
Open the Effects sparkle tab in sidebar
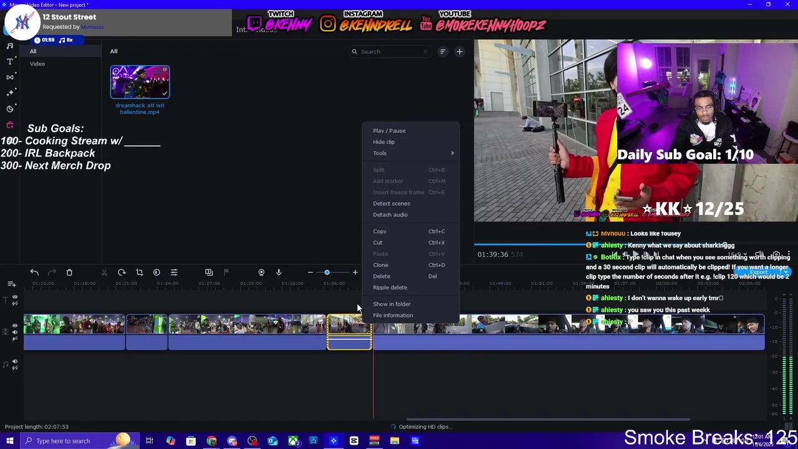(10, 92)
